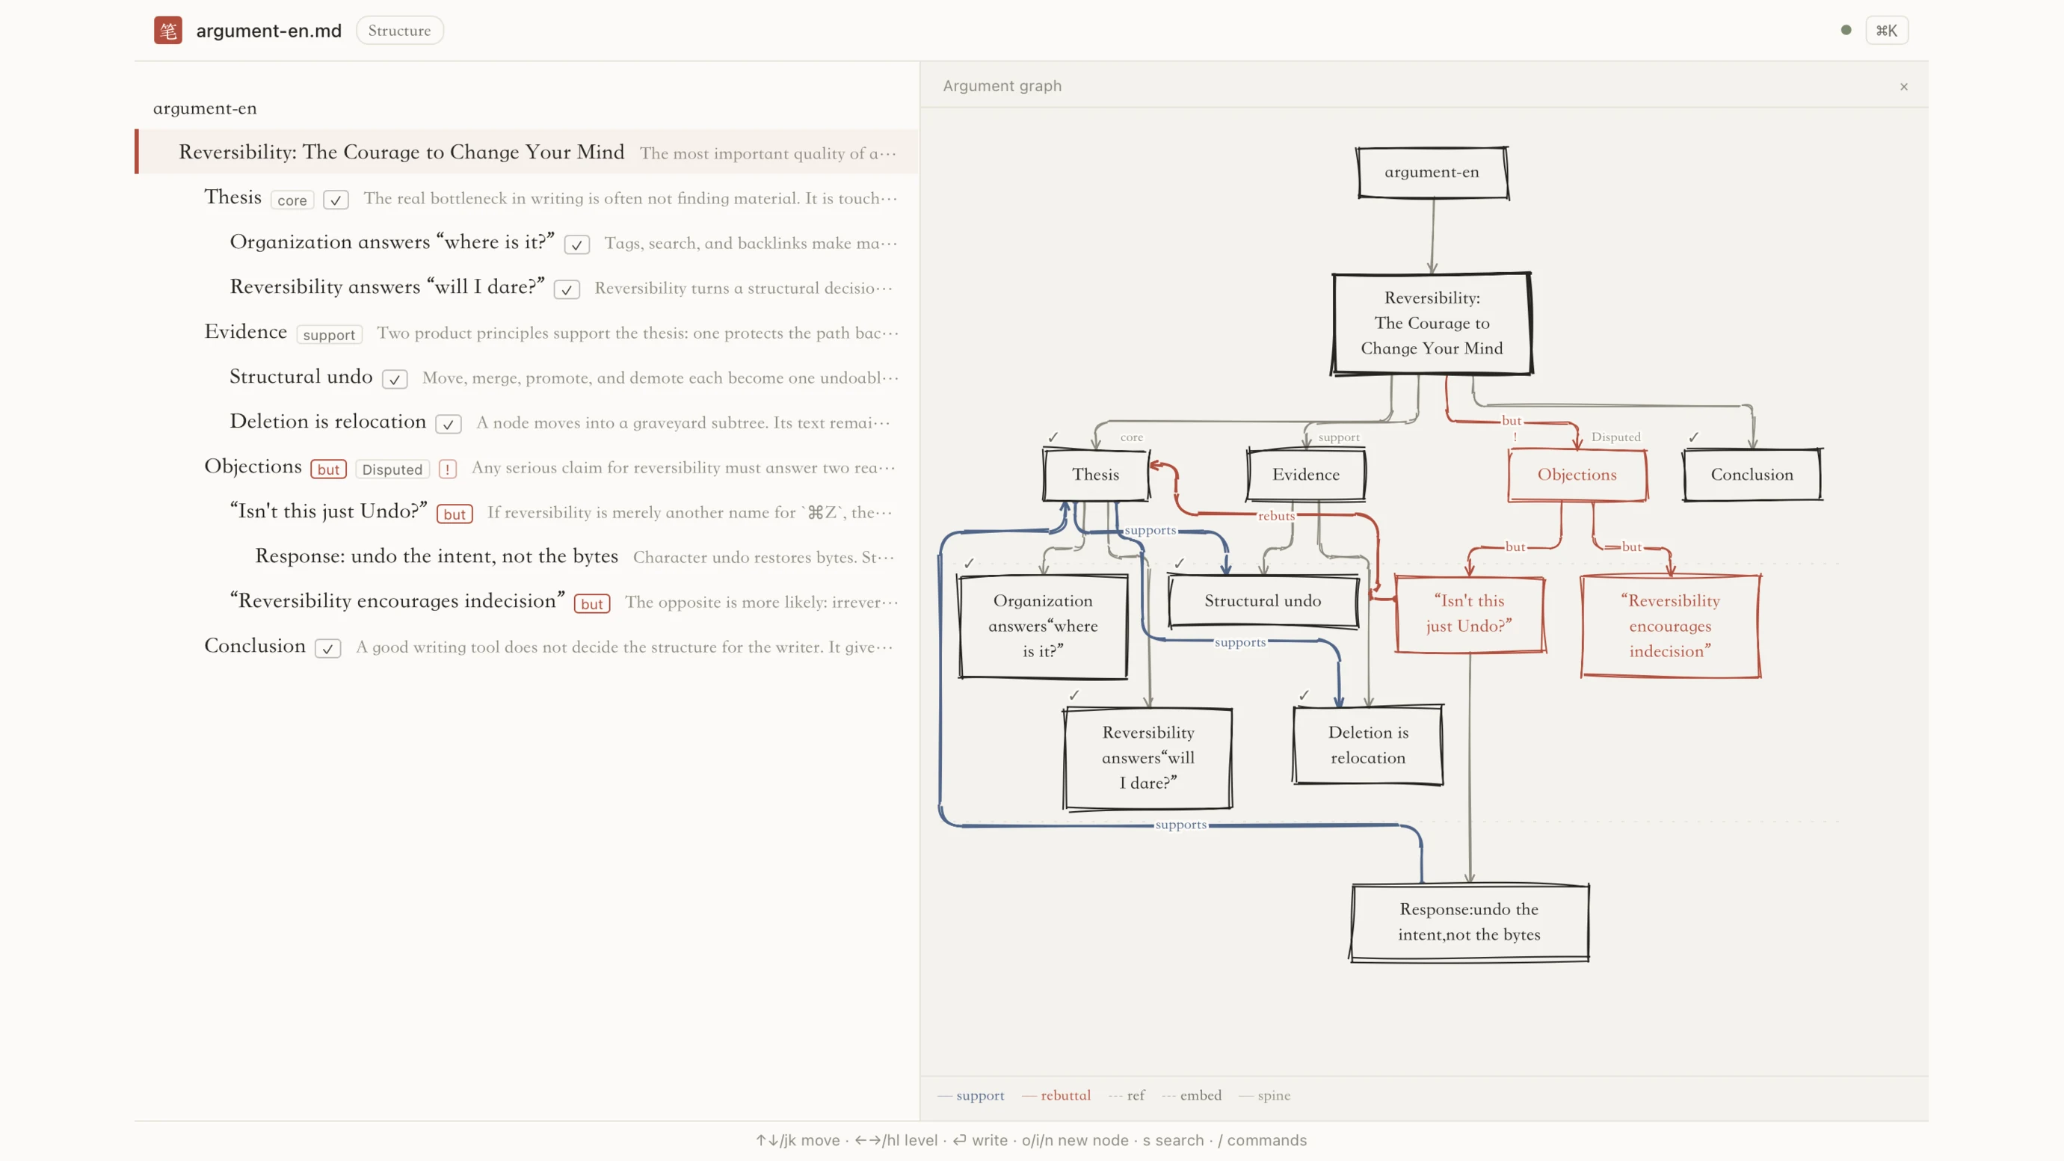Select "Organization answers where is it?" outline row

(x=527, y=242)
